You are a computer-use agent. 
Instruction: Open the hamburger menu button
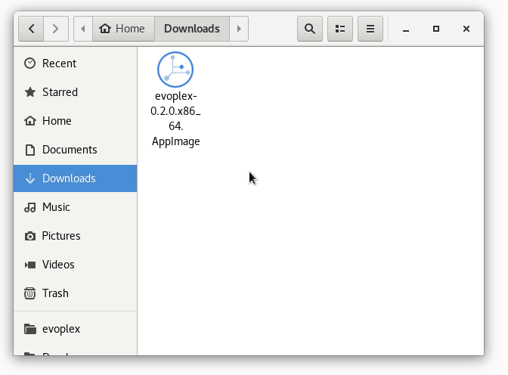pos(370,29)
